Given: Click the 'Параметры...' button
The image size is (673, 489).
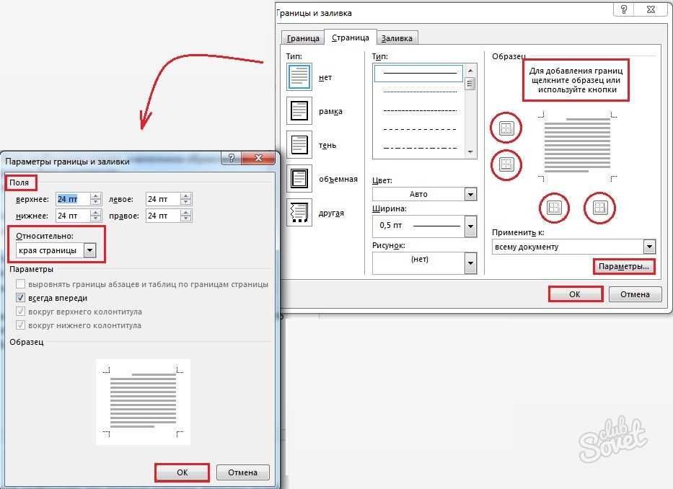Looking at the screenshot, I should pos(624,267).
